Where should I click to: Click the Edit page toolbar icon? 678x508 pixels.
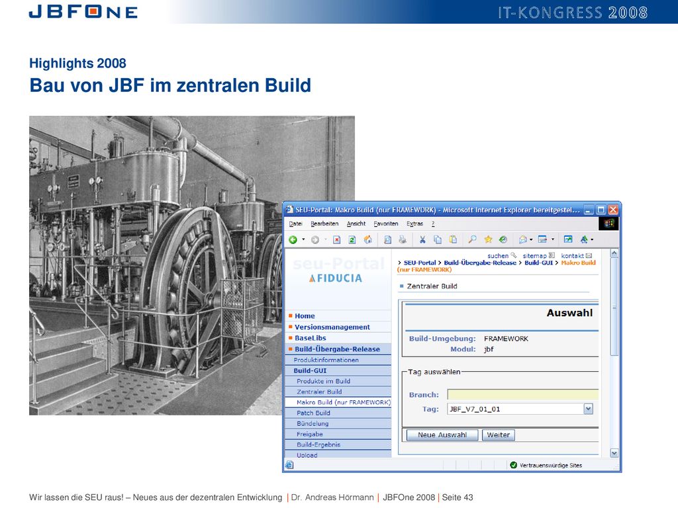(543, 239)
